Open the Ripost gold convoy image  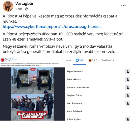[32, 94]
